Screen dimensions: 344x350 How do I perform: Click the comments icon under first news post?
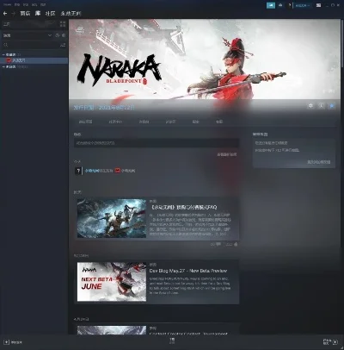pyautogui.click(x=218, y=245)
